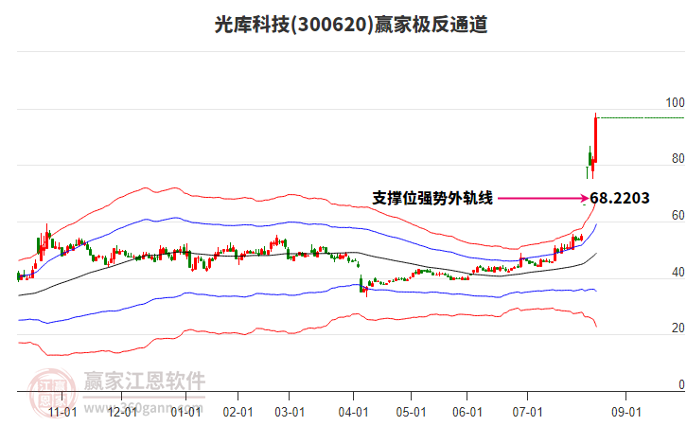Click the x-axis date 07-01

point(527,412)
